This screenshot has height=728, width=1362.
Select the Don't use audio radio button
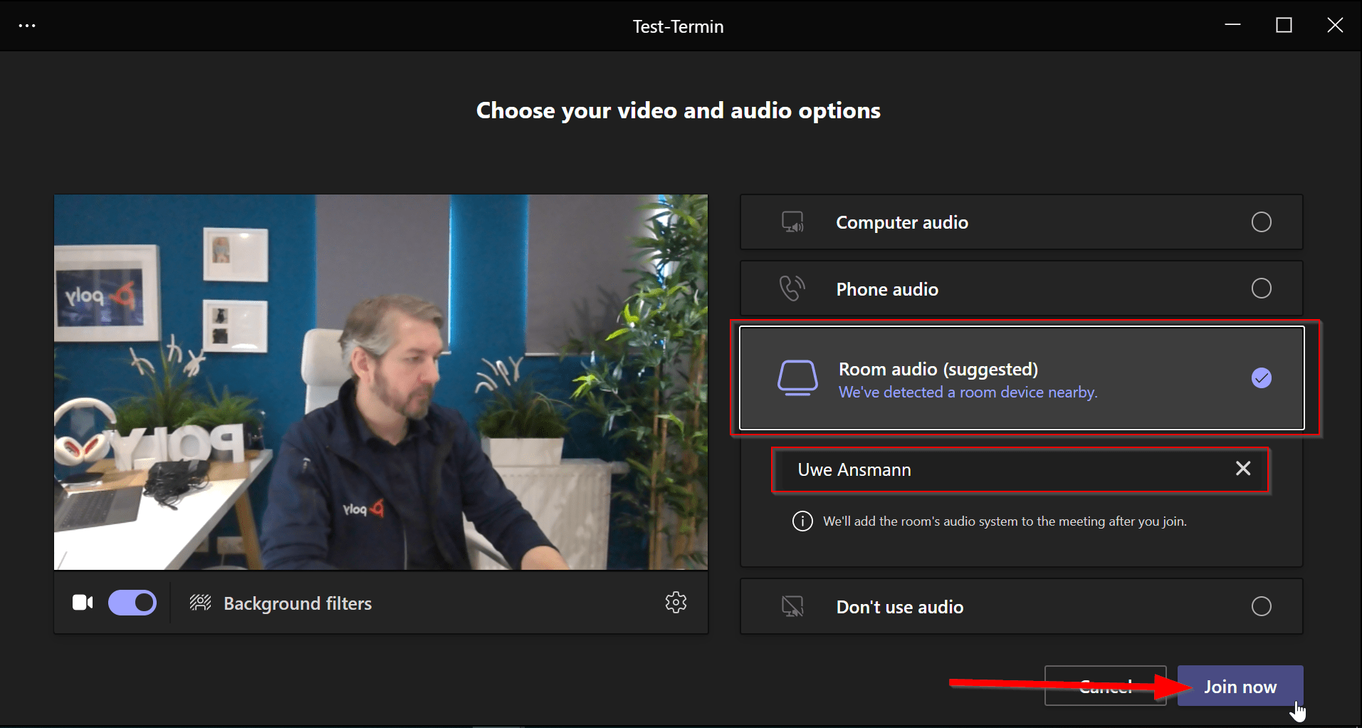(x=1261, y=606)
